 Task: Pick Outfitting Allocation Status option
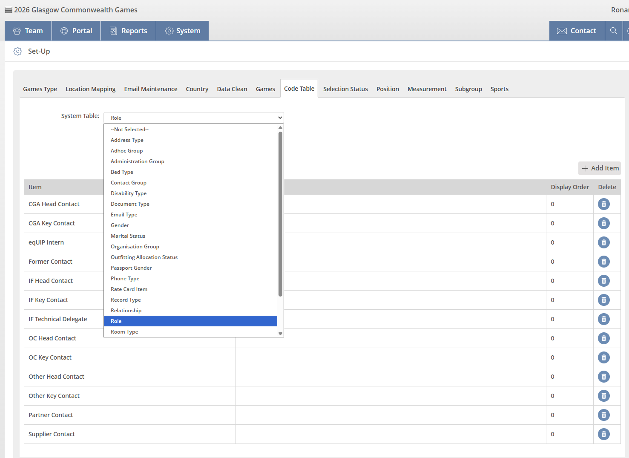point(144,257)
